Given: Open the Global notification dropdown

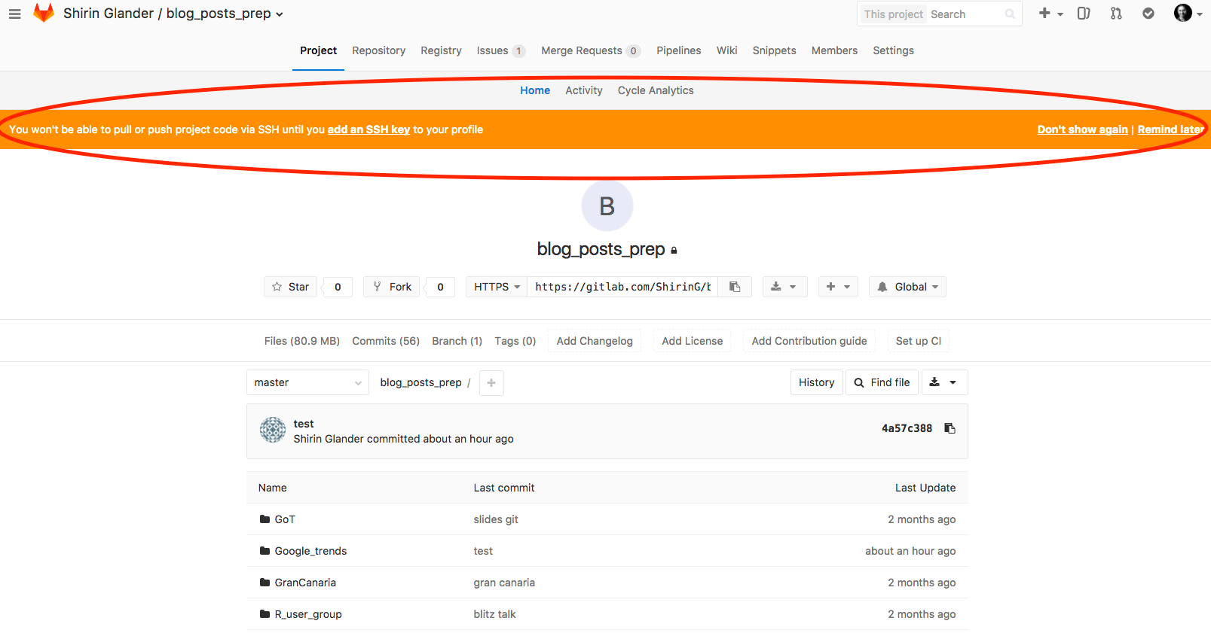Looking at the screenshot, I should coord(907,287).
